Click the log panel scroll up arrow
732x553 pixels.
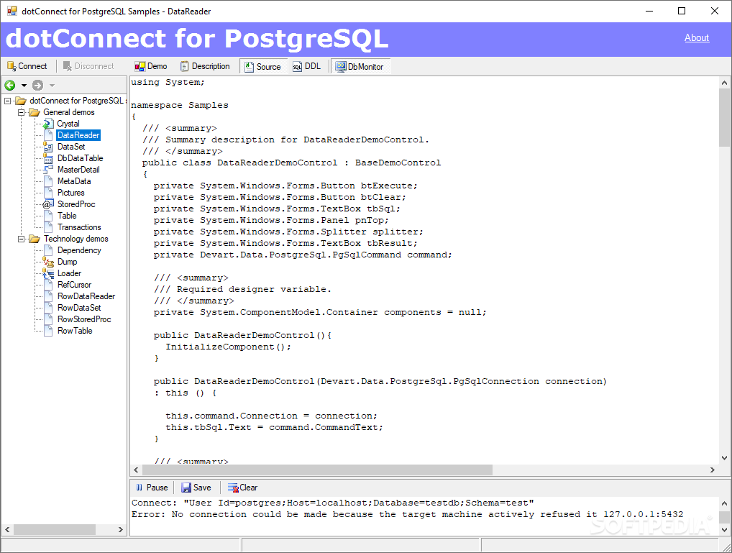(x=724, y=503)
